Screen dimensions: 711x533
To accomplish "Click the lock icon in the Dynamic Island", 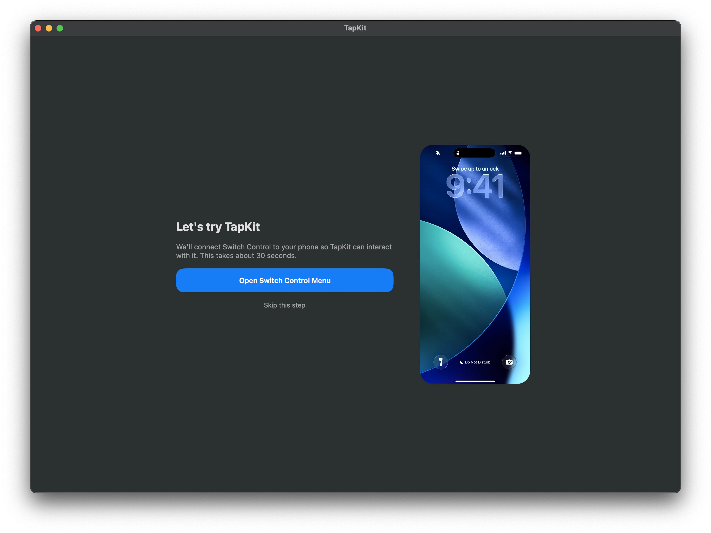I will tap(458, 153).
